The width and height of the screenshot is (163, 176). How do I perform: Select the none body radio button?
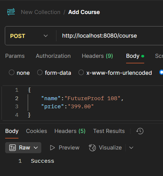click(11, 73)
